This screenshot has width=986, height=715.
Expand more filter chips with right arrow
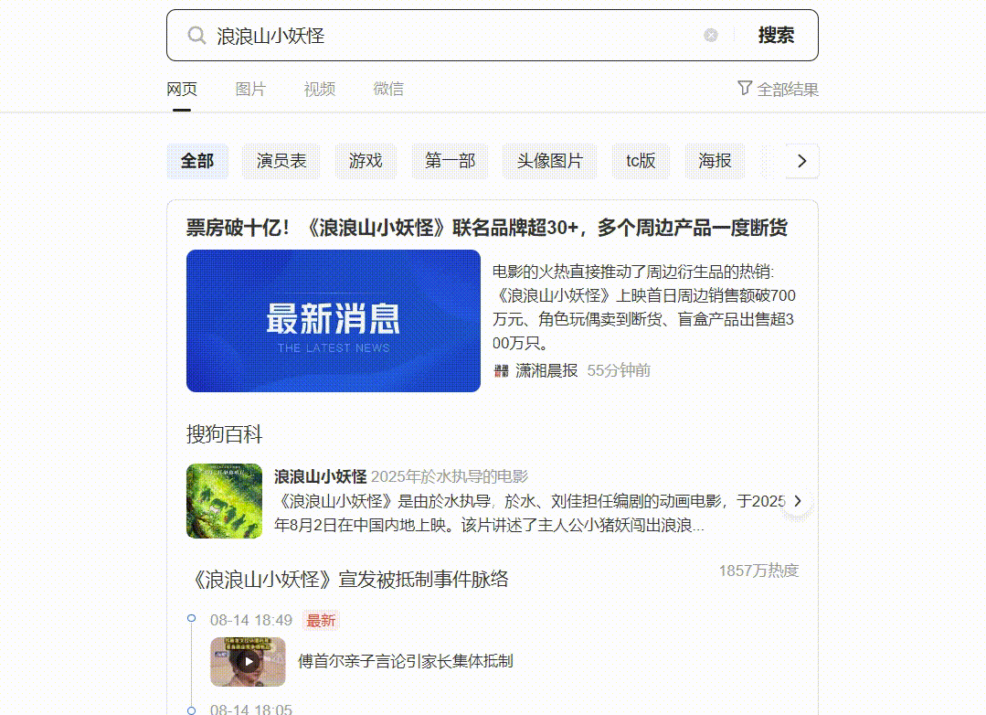[801, 161]
